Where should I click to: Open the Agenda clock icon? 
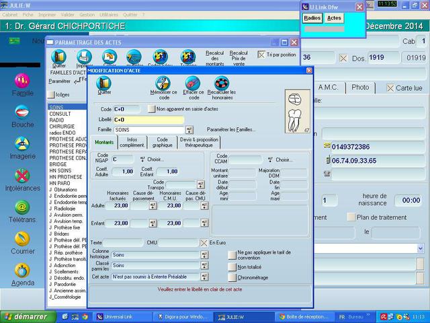22,271
